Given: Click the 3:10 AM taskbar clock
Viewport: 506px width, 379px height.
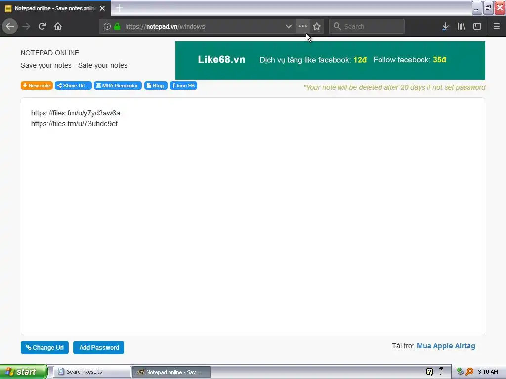Looking at the screenshot, I should 488,372.
